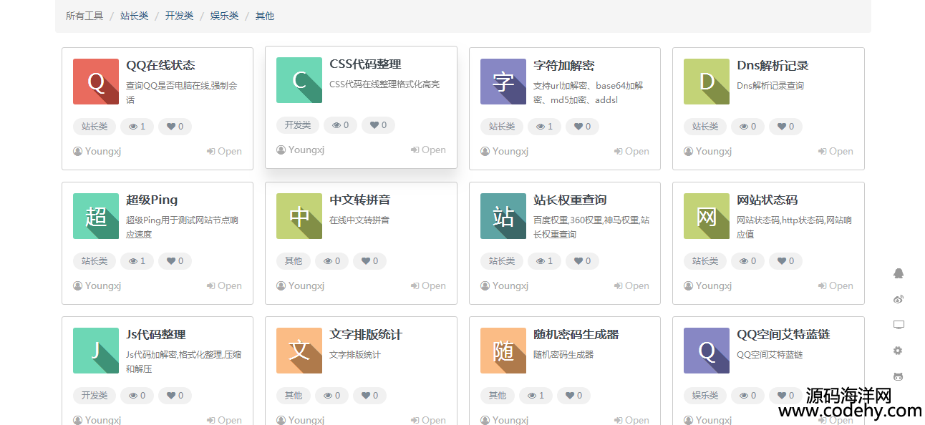Like the 中文转拼音 tool via heart badge

(370, 261)
